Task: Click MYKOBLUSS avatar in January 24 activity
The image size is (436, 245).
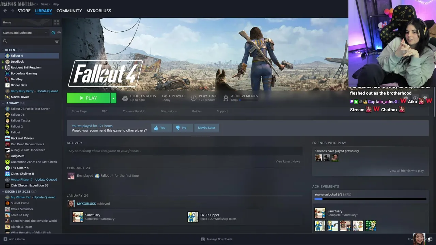Action: 71,203
